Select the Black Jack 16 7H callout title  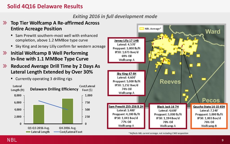tap(168, 107)
